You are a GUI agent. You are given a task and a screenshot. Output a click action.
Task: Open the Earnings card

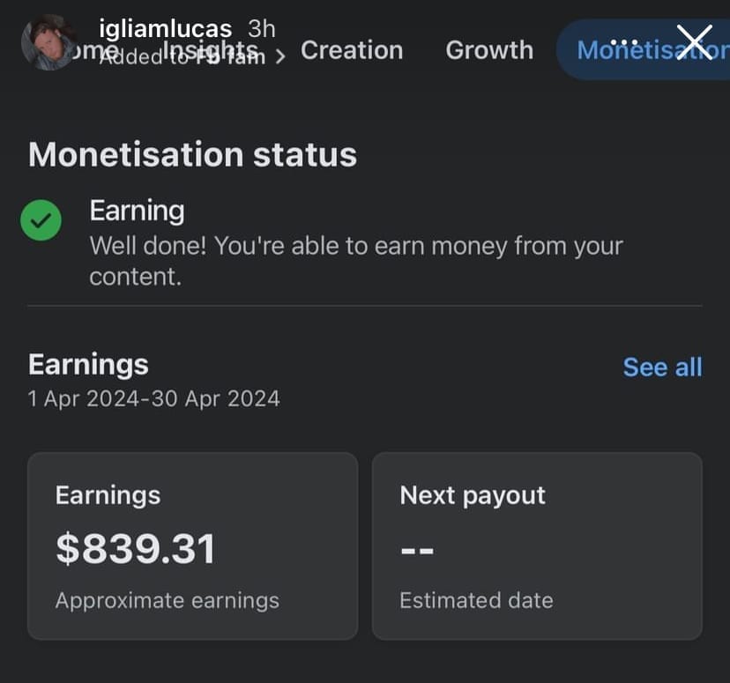[192, 546]
